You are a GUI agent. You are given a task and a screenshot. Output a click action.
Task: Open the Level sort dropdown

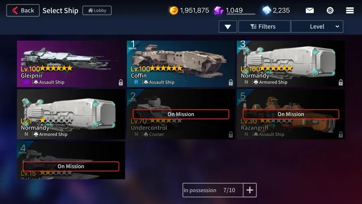317,27
